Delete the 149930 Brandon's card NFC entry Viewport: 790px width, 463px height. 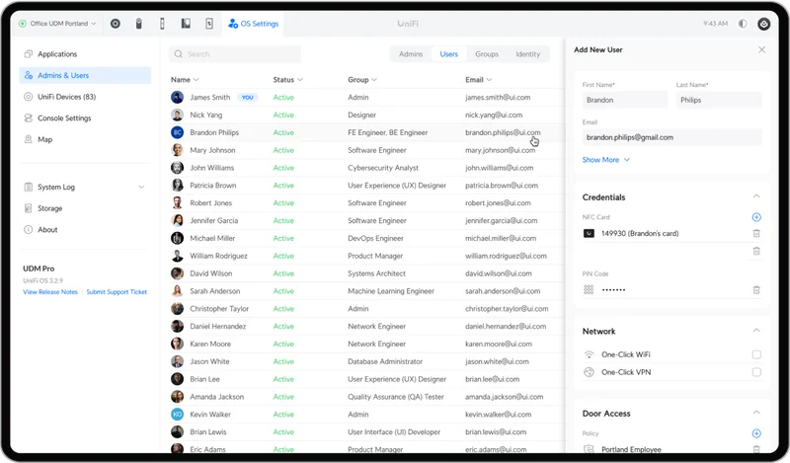point(756,233)
